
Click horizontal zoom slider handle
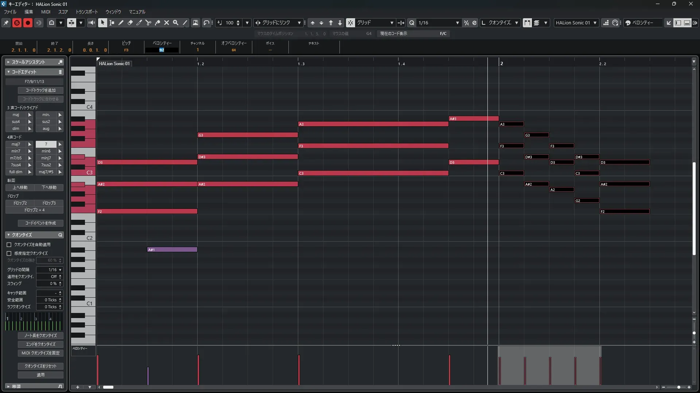(x=678, y=387)
